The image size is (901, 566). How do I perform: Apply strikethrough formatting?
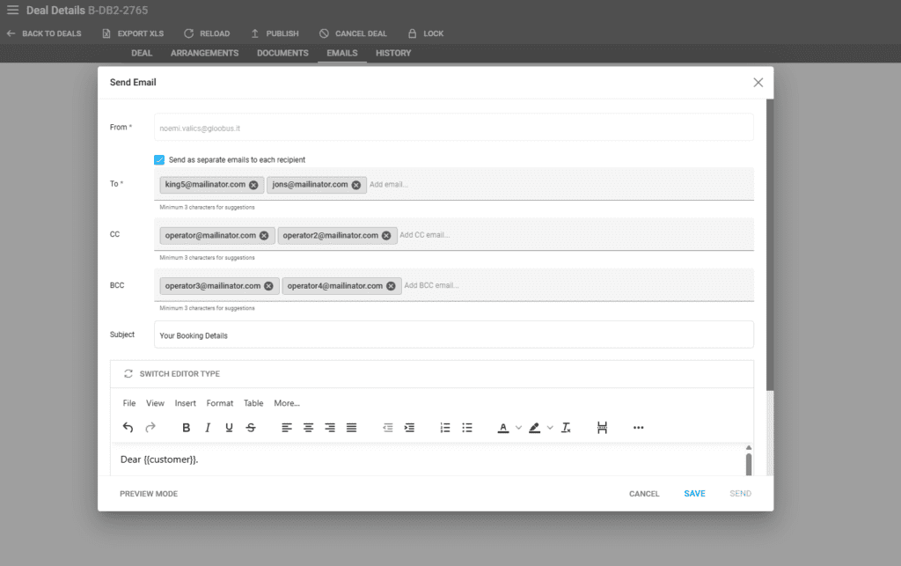[252, 428]
